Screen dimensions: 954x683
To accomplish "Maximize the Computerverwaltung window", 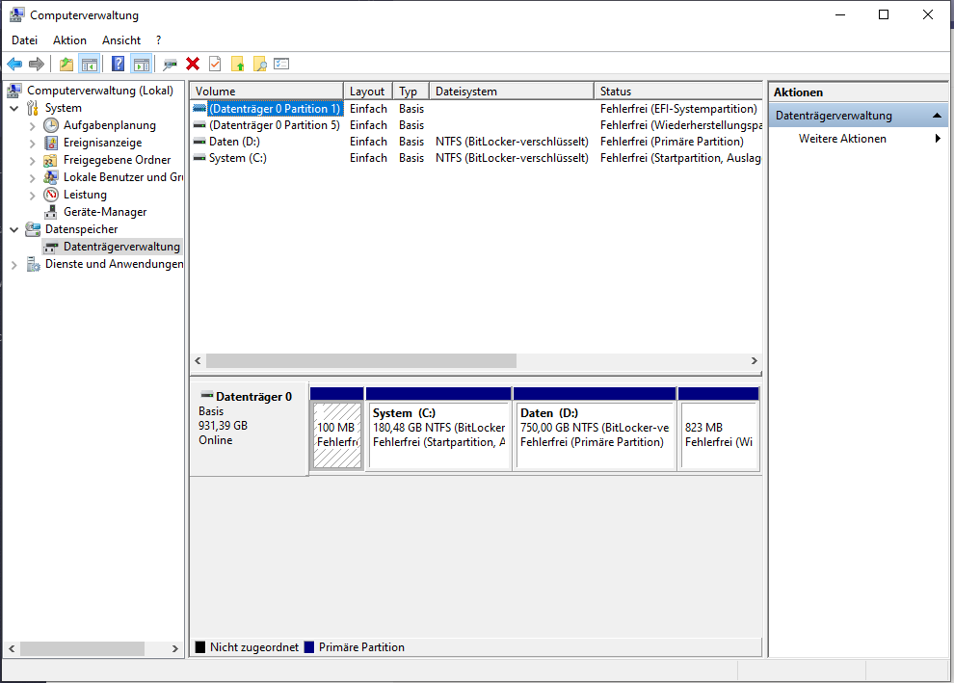I will click(x=884, y=14).
